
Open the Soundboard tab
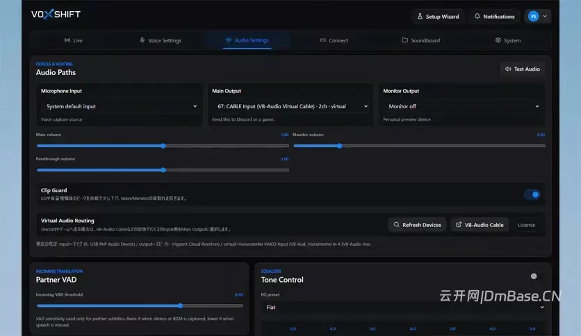coord(421,40)
